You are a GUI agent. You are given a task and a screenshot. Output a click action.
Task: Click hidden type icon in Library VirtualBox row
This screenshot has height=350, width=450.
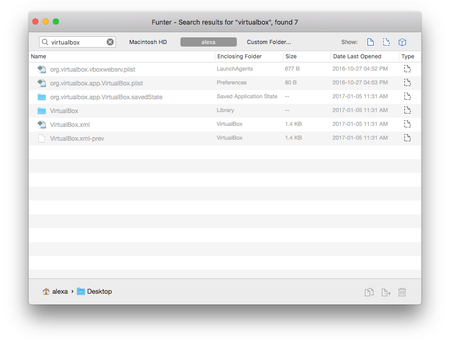click(407, 110)
